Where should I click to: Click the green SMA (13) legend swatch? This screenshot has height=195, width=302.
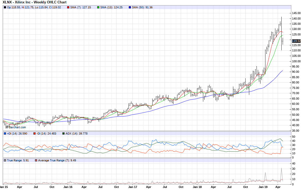click(x=98, y=8)
